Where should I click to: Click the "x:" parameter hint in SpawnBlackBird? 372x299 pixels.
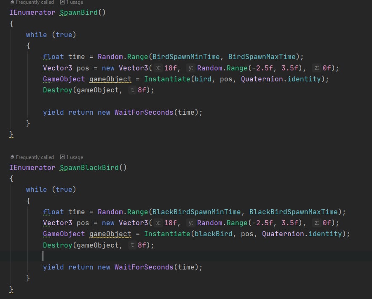tap(158, 223)
